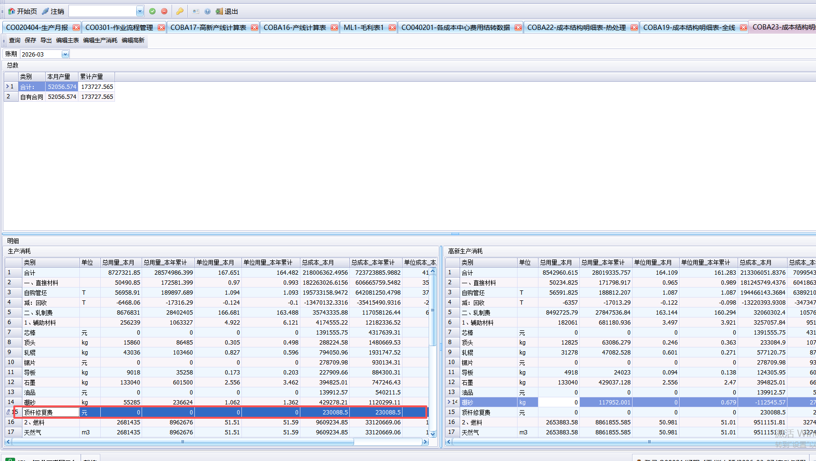The height and width of the screenshot is (461, 816).
Task: Close the CO020404-生产月报 tab
Action: 76,28
